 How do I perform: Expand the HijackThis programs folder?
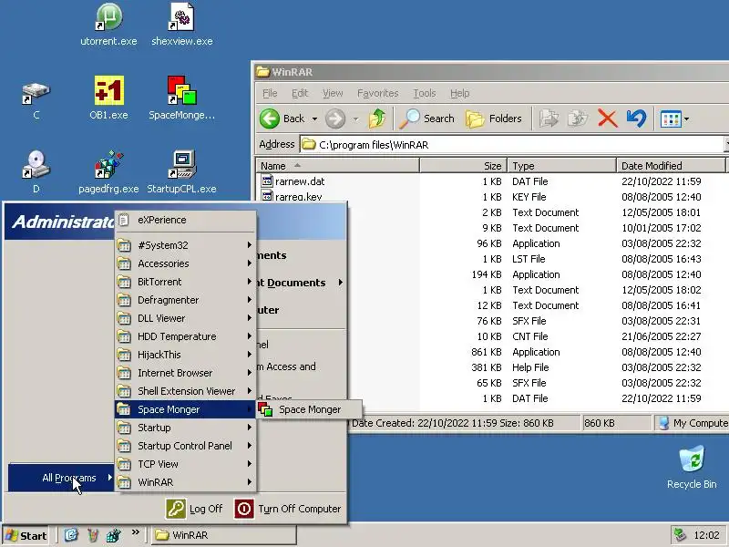tap(186, 355)
